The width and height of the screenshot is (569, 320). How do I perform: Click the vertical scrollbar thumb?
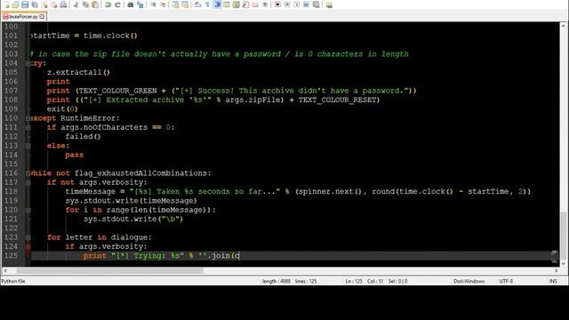[x=563, y=235]
